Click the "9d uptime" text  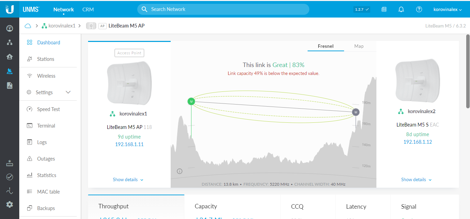[x=129, y=137]
